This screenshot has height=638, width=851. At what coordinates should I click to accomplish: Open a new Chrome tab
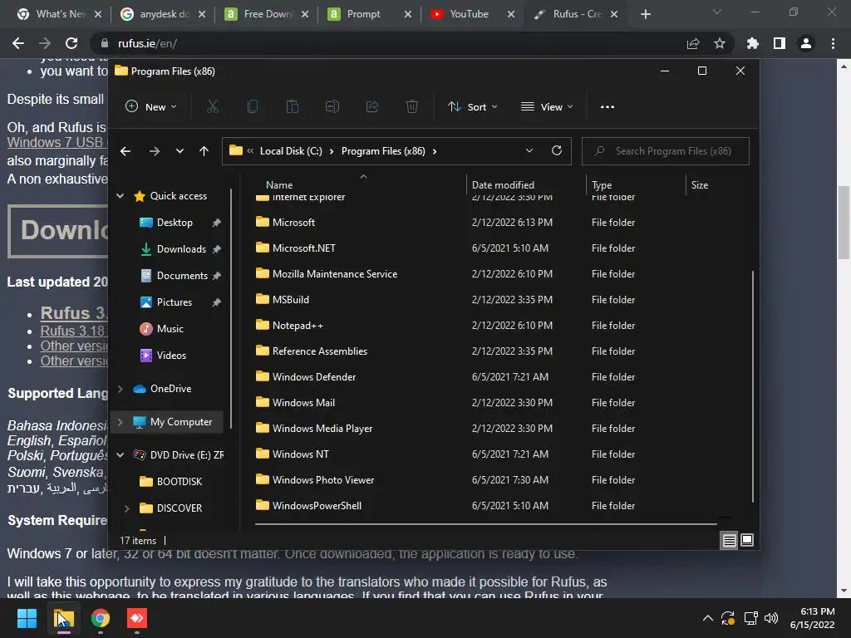645,14
